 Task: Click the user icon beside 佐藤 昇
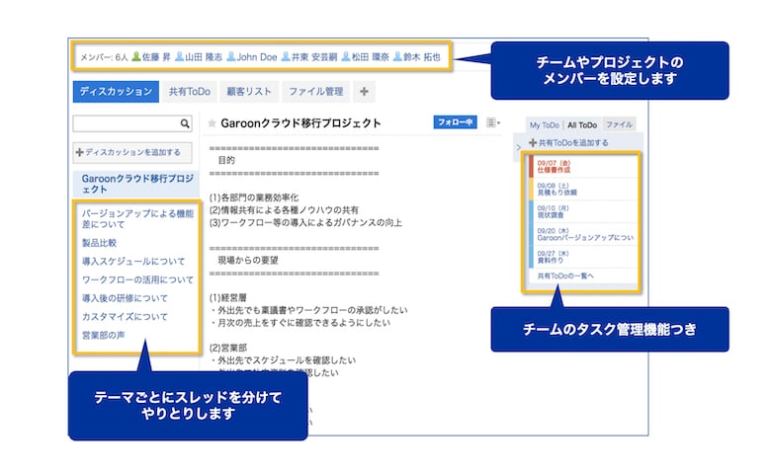click(x=136, y=57)
